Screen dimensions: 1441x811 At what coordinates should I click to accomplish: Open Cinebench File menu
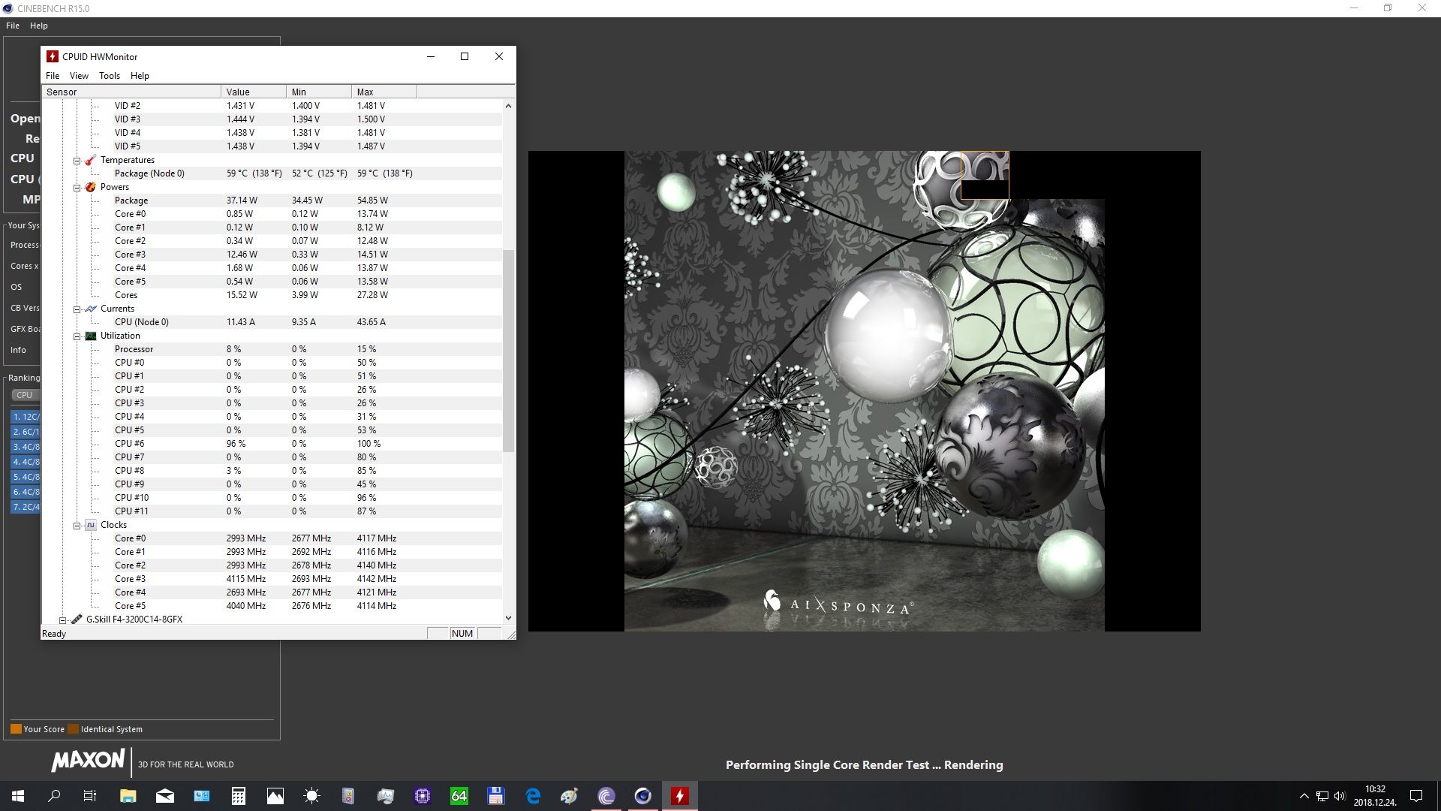[x=13, y=26]
